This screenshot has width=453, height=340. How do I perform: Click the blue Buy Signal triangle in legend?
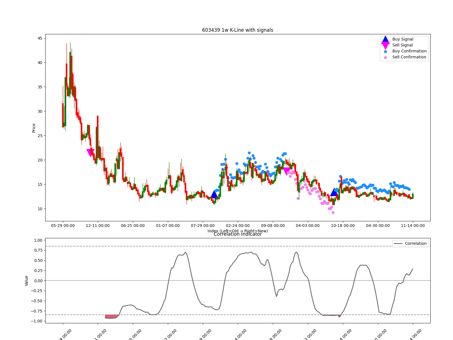coord(385,39)
